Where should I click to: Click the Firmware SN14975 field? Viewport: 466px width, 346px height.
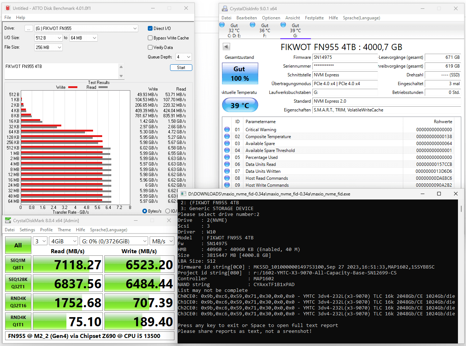[x=345, y=57]
